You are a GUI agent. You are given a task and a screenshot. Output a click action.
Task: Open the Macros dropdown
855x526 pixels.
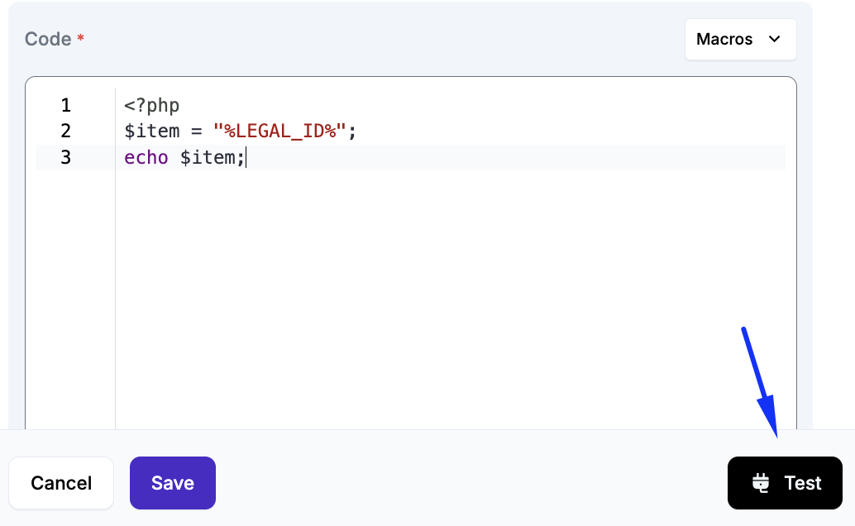[x=740, y=40]
